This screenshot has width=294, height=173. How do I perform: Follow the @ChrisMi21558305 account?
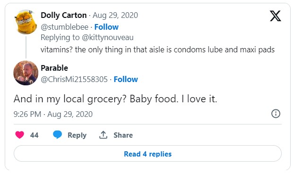pos(126,79)
